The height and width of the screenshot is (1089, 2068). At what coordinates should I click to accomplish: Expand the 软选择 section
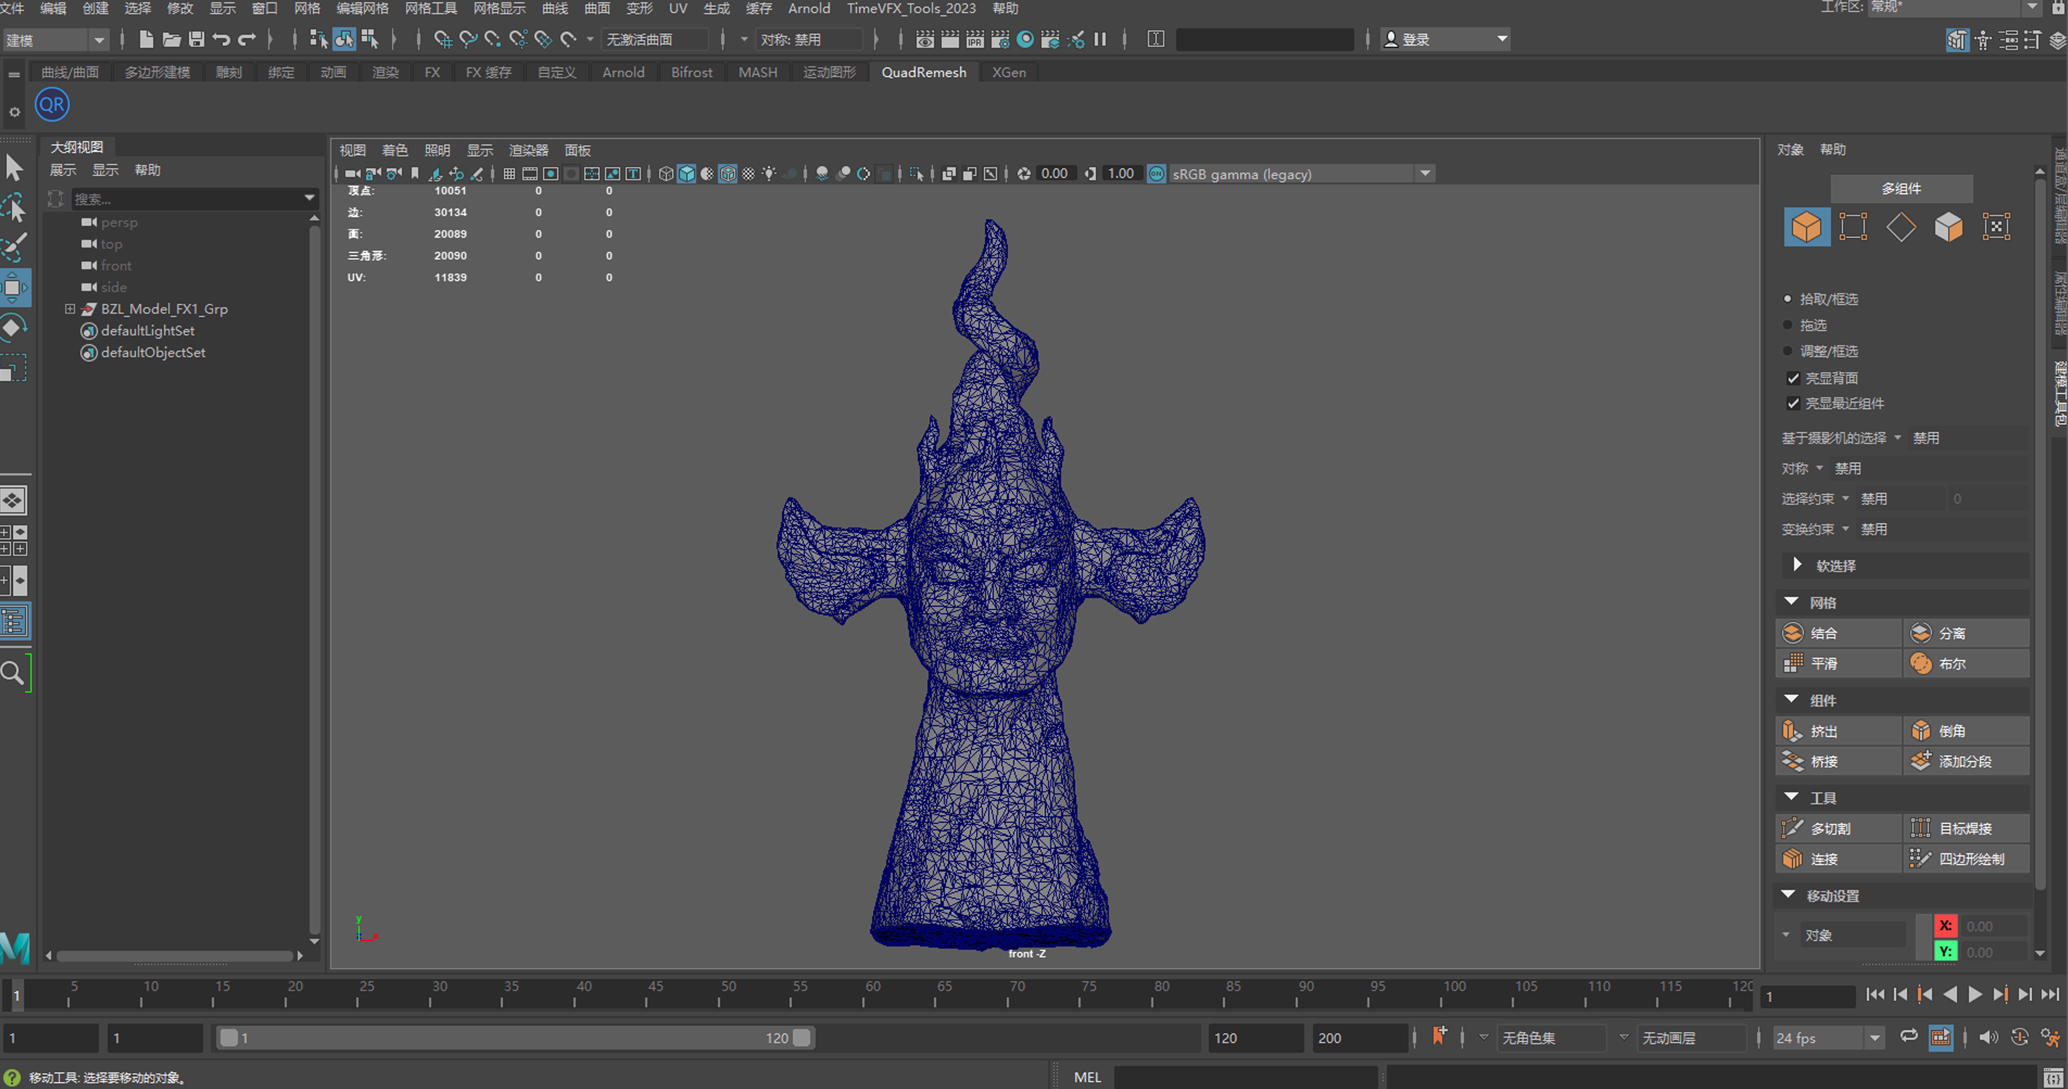point(1798,565)
